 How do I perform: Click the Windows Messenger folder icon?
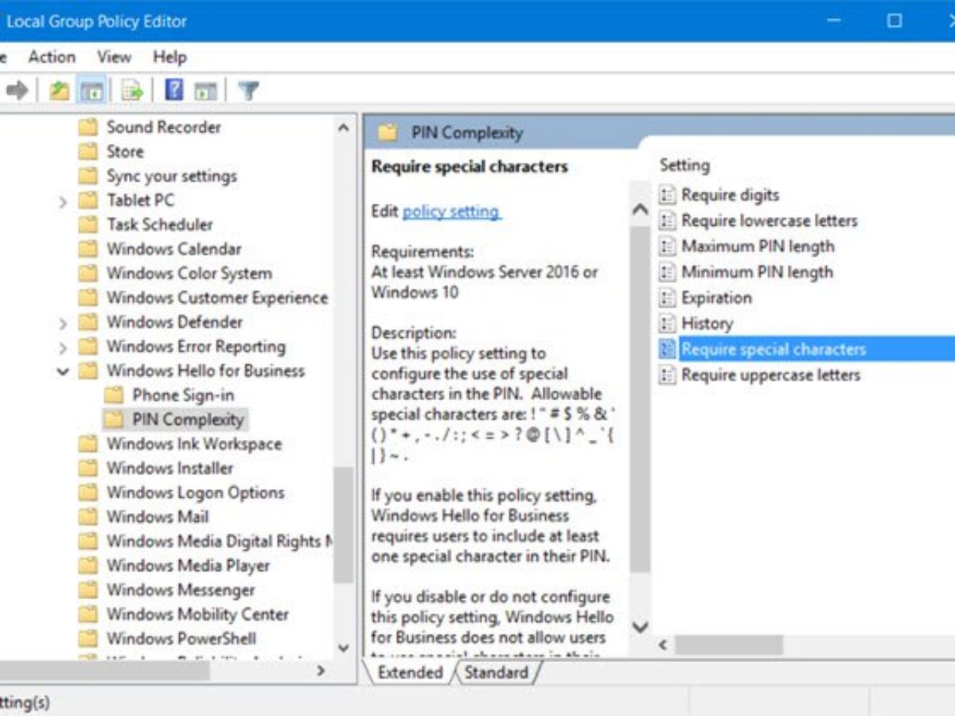click(88, 590)
